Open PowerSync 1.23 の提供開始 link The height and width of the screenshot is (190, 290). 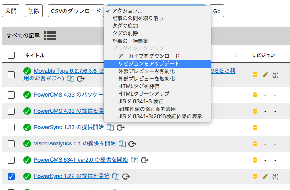[69, 127]
